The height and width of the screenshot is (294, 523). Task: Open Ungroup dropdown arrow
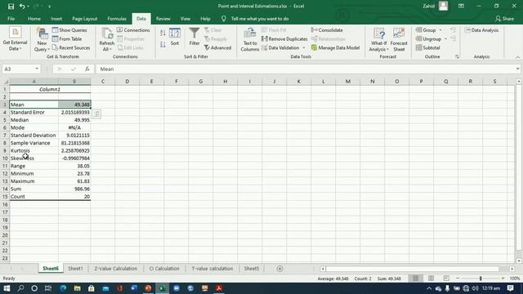tap(445, 39)
